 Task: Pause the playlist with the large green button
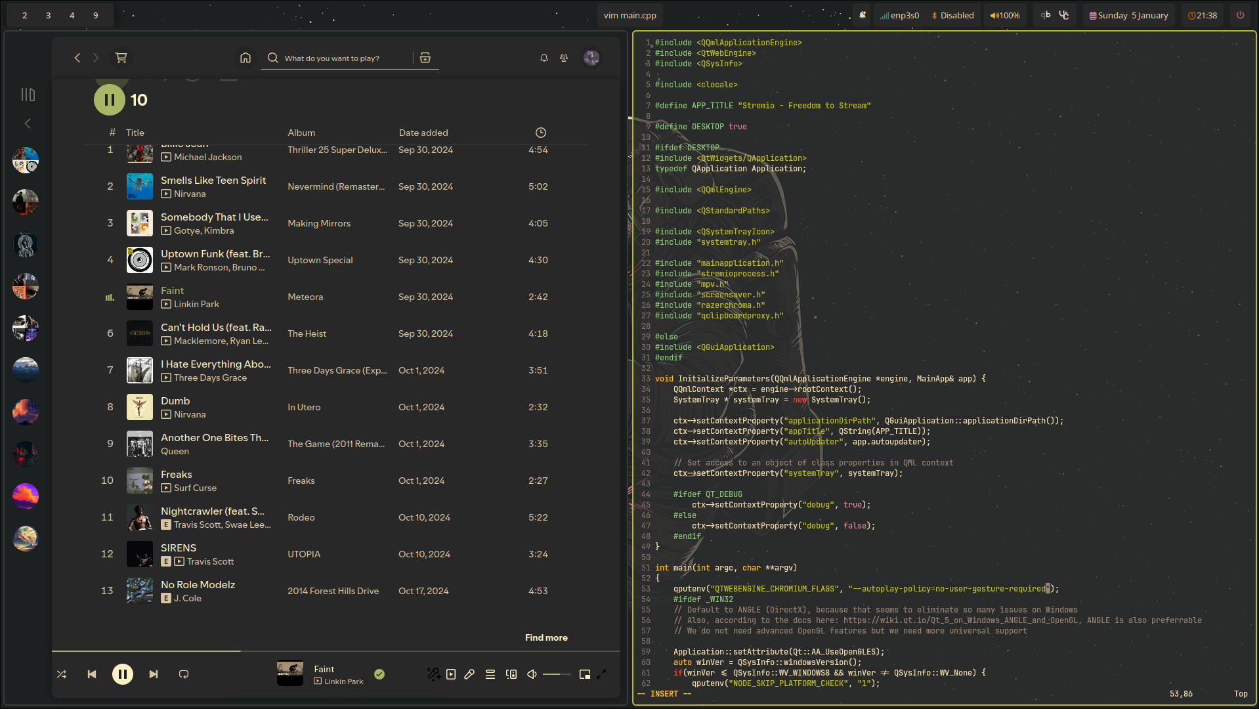click(x=110, y=100)
